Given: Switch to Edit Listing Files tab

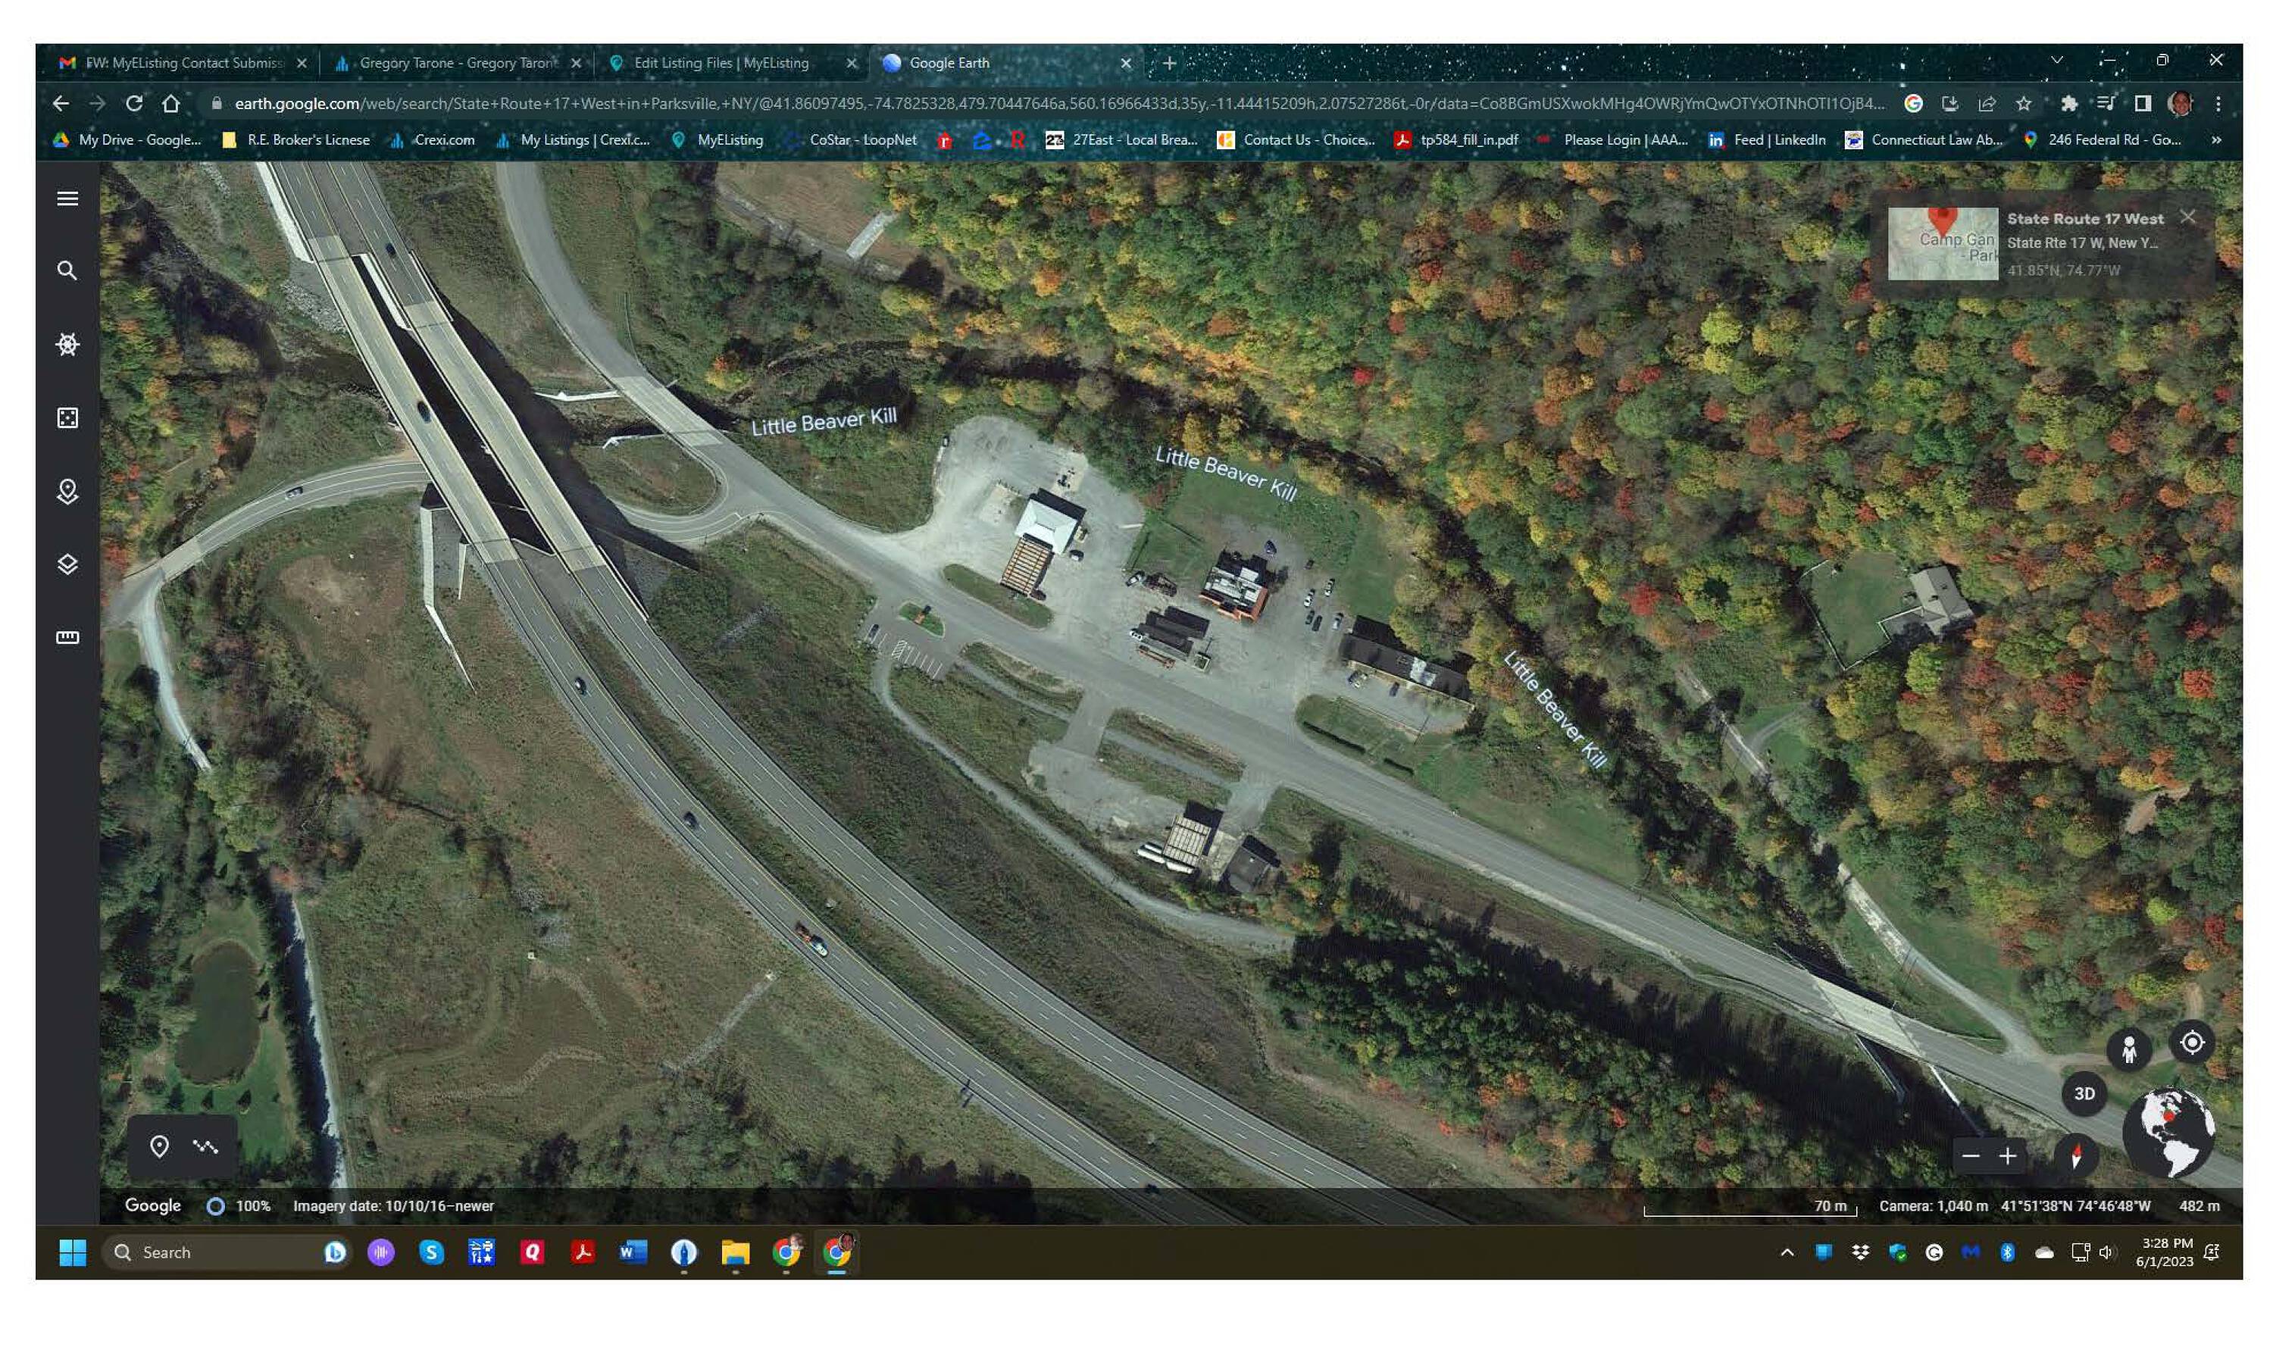Looking at the screenshot, I should (721, 63).
